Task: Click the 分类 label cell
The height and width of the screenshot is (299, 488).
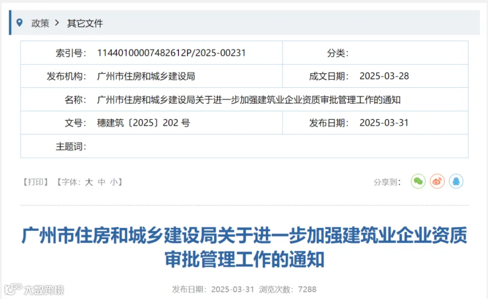Action: [x=338, y=53]
